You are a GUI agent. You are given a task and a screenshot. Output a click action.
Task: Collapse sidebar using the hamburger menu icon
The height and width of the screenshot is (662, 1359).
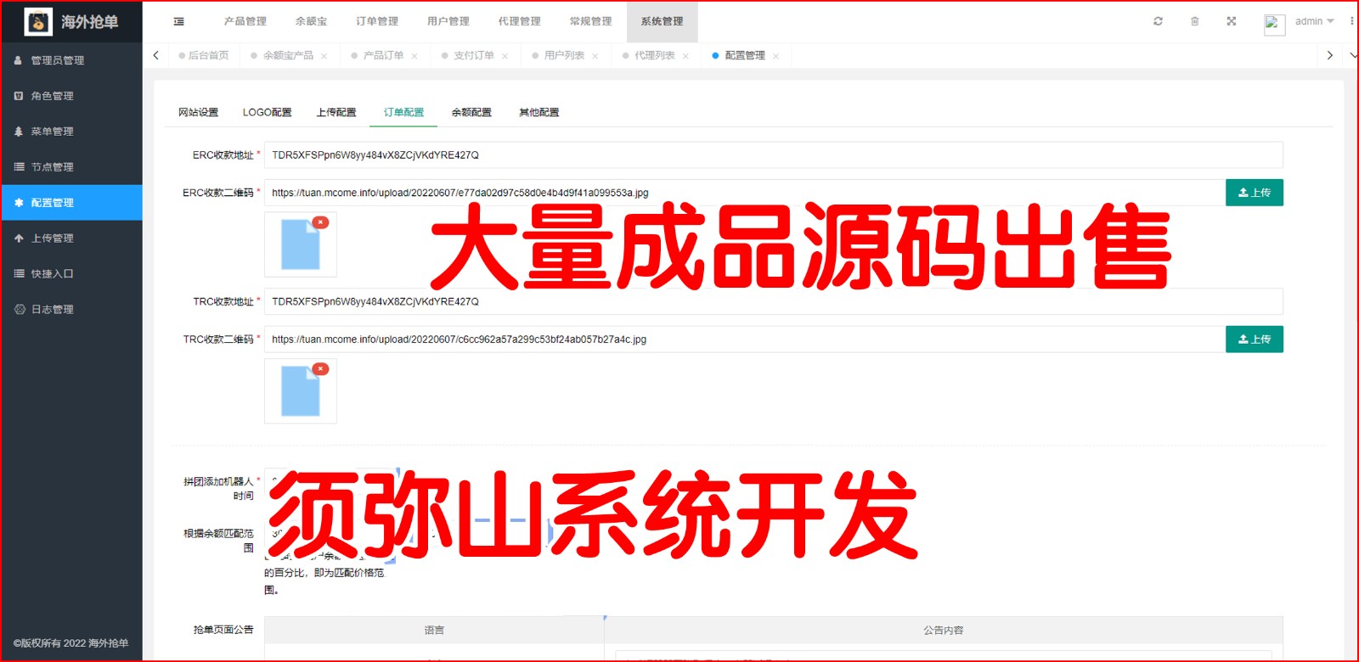178,21
